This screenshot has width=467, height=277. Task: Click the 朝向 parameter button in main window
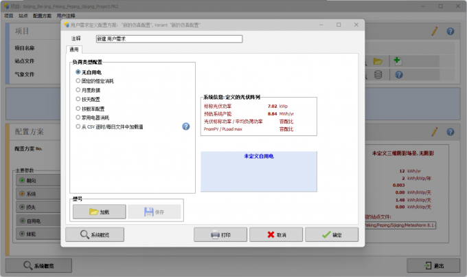point(38,180)
